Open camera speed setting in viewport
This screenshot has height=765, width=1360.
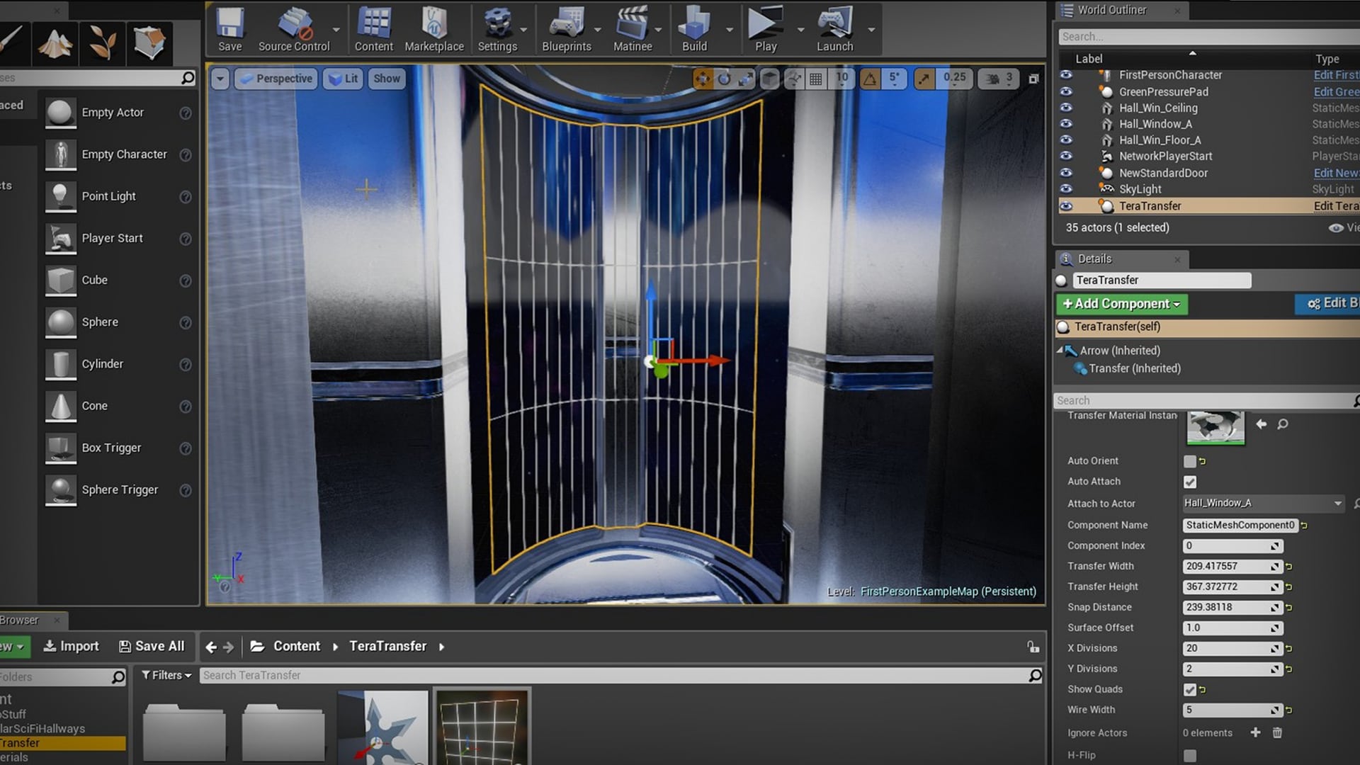click(x=998, y=79)
